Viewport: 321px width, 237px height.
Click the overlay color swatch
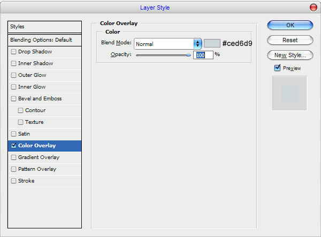click(x=212, y=43)
